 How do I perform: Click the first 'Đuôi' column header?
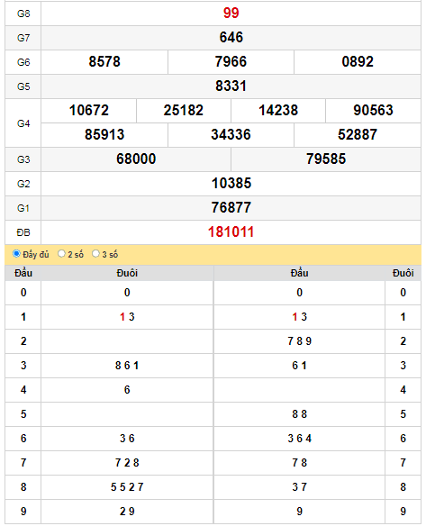point(127,273)
